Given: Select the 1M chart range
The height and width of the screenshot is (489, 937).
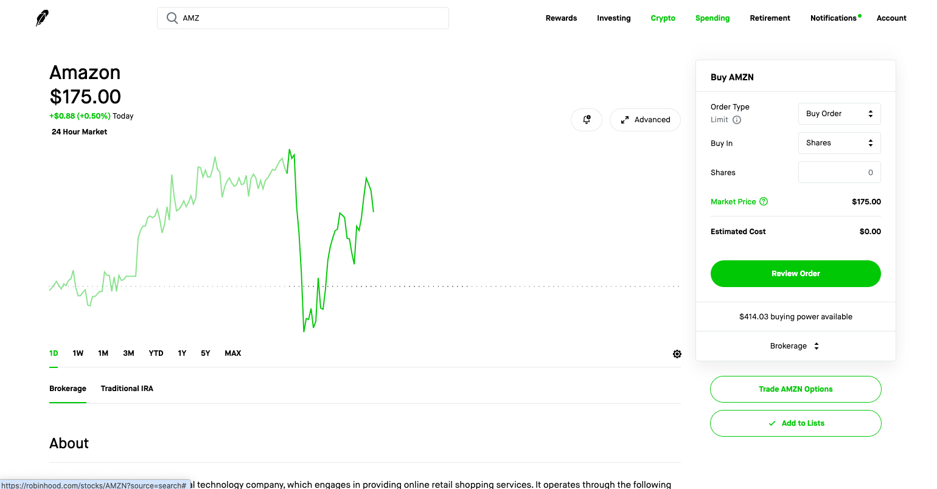Looking at the screenshot, I should [103, 353].
